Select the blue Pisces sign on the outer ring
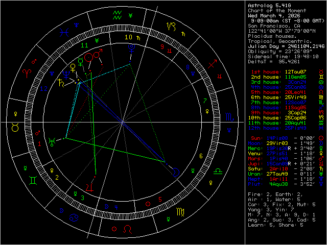The image size is (327, 245). tap(64, 33)
